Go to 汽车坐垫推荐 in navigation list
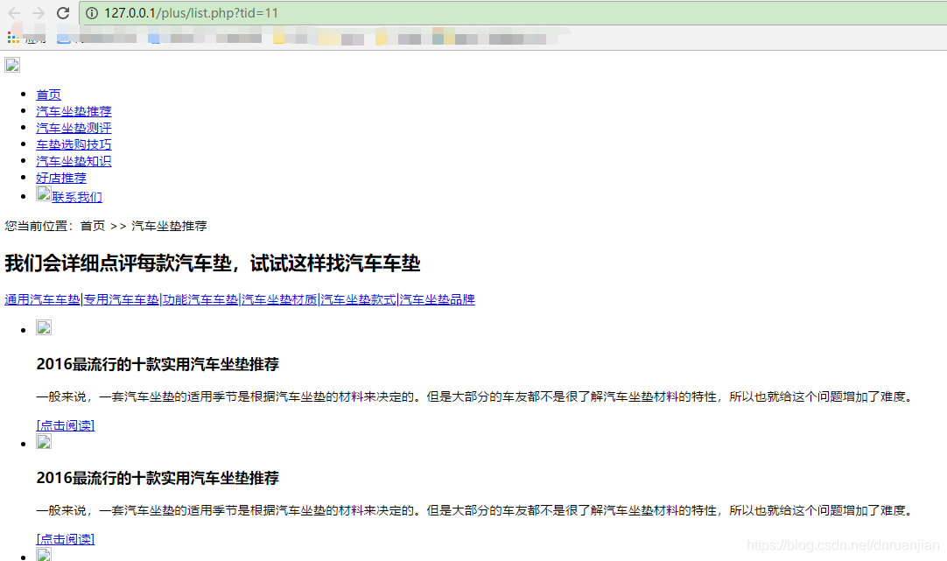The height and width of the screenshot is (561, 947). click(x=74, y=111)
